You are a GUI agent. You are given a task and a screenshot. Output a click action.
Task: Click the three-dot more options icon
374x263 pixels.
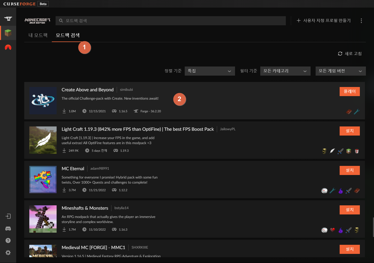tap(361, 21)
